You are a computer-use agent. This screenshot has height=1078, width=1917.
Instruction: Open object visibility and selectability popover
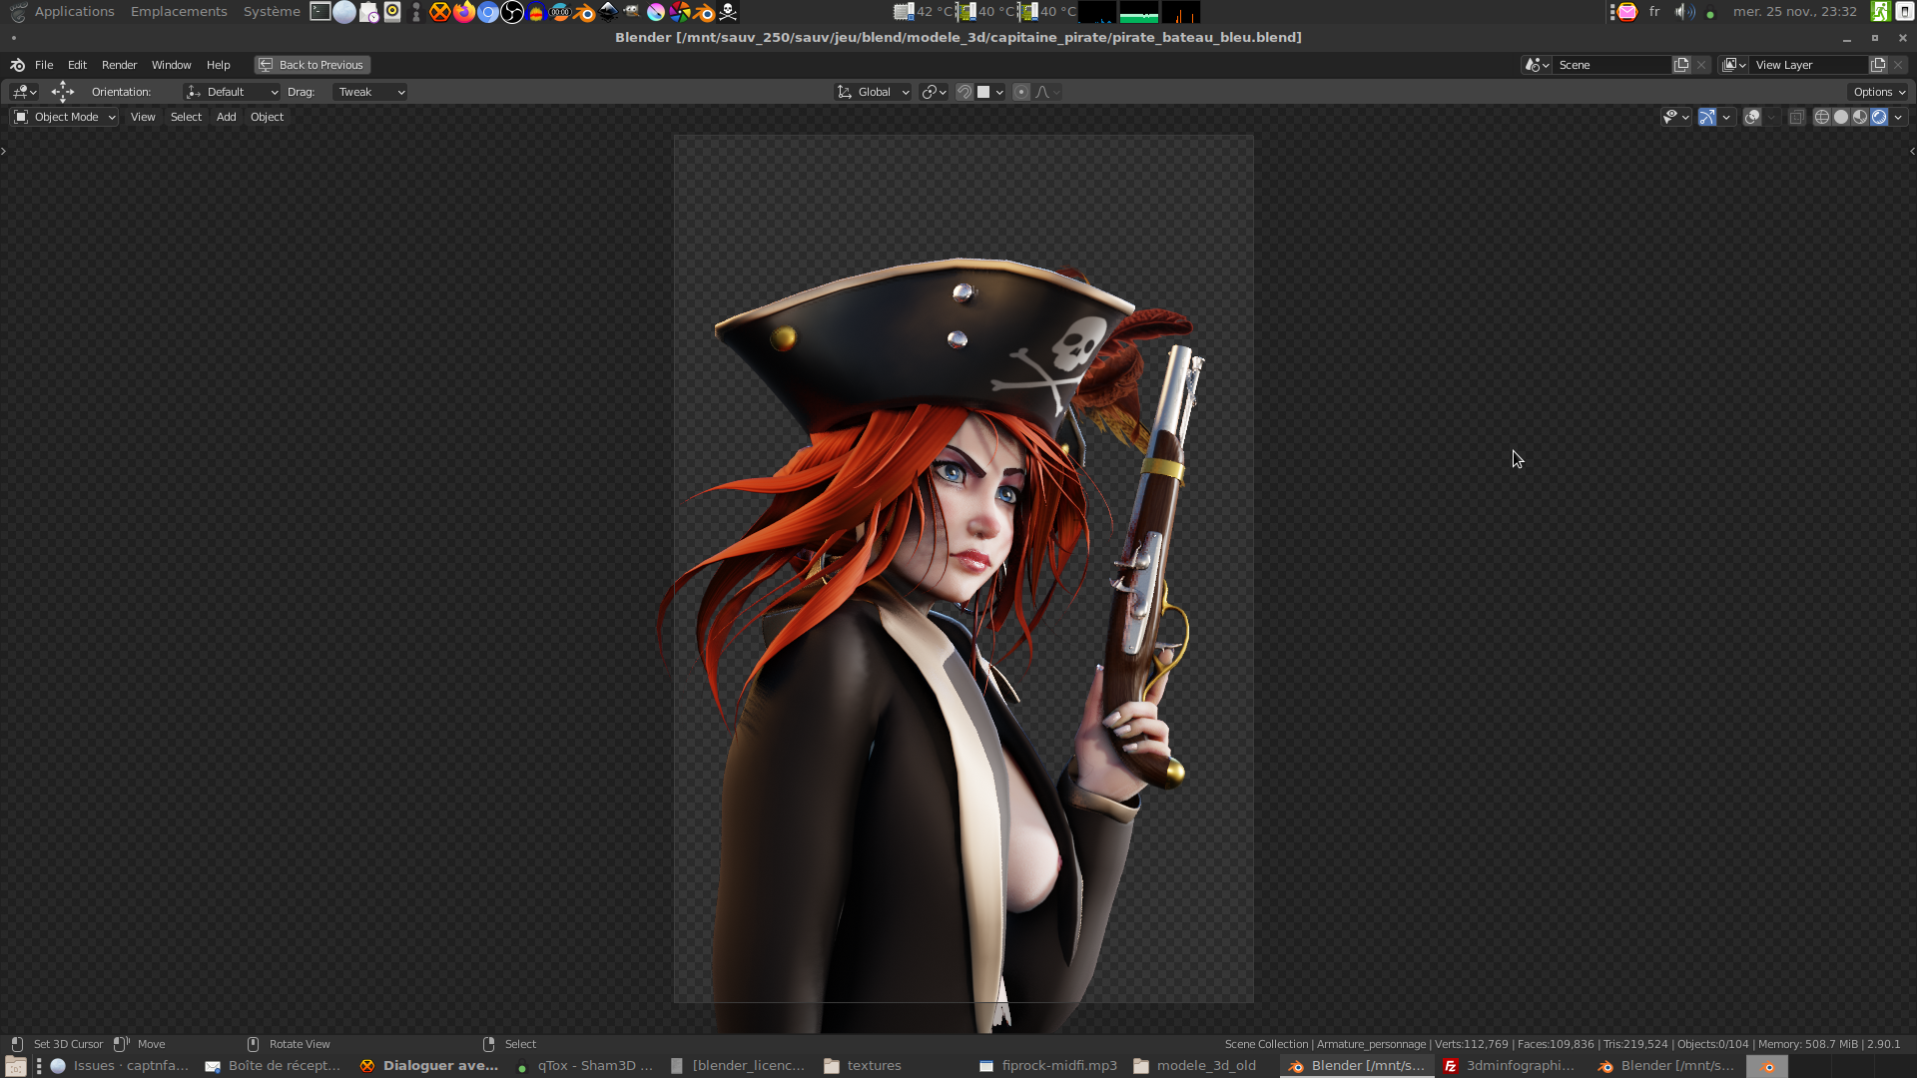(1675, 117)
